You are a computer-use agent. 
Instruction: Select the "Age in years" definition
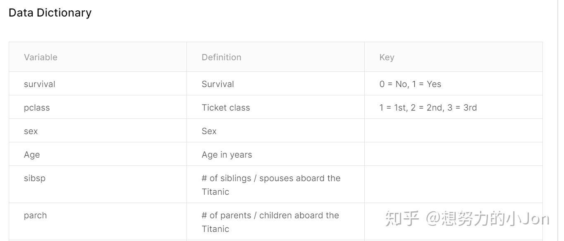tap(227, 155)
